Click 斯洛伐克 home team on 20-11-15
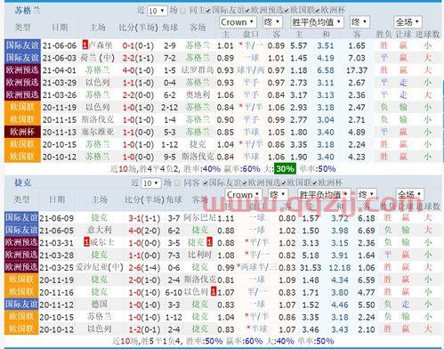Viewport: 444px width, 349px height. click(x=98, y=119)
